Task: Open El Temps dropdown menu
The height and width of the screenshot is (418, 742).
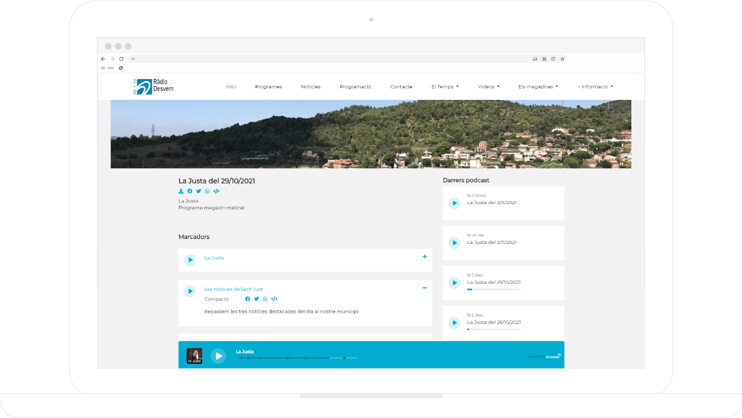Action: pyautogui.click(x=445, y=87)
